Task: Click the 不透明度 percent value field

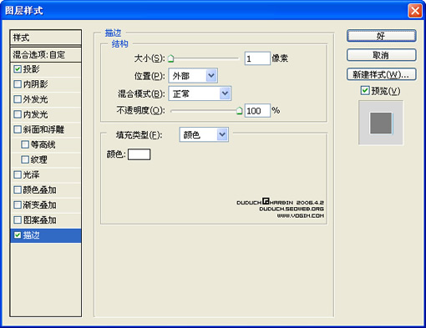Action: pyautogui.click(x=257, y=111)
